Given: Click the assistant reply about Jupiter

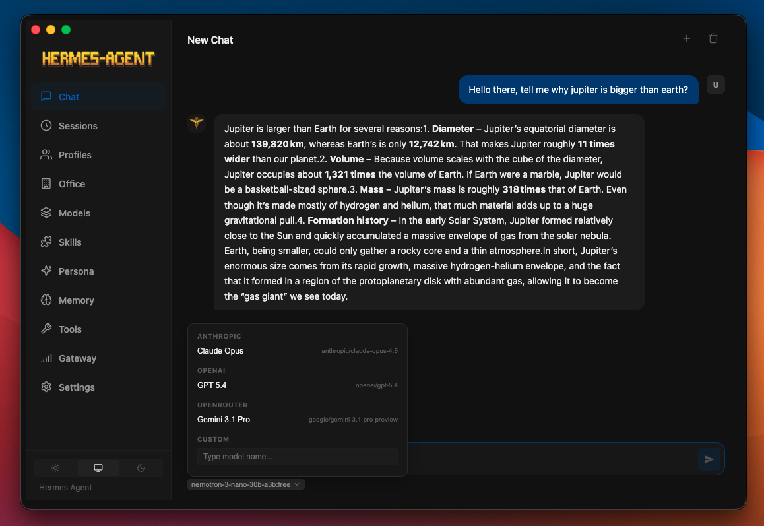Looking at the screenshot, I should pos(430,213).
